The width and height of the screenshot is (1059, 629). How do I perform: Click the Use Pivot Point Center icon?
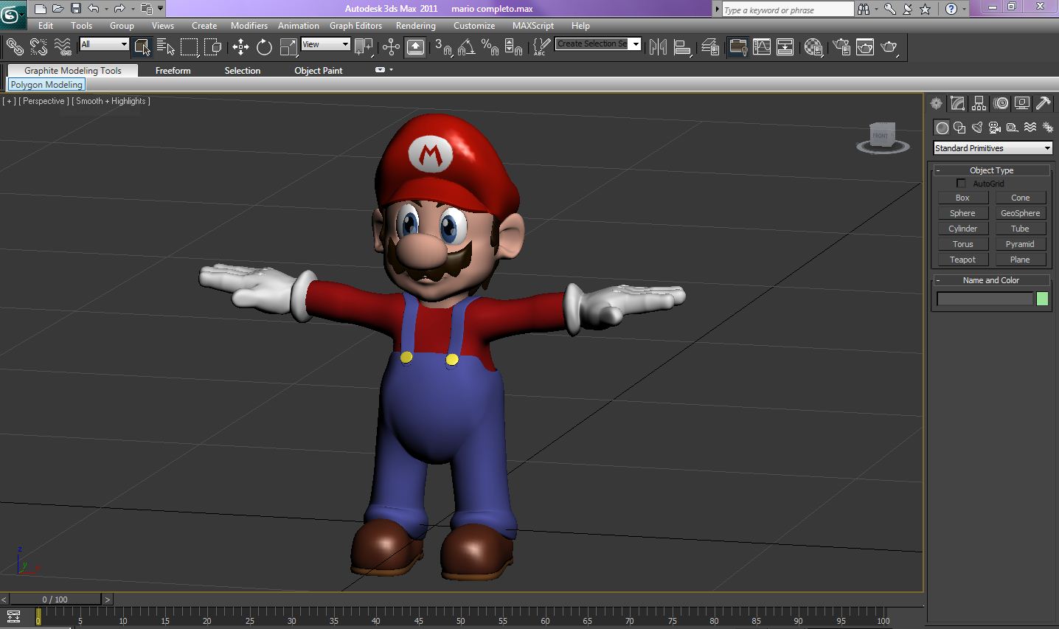point(364,47)
